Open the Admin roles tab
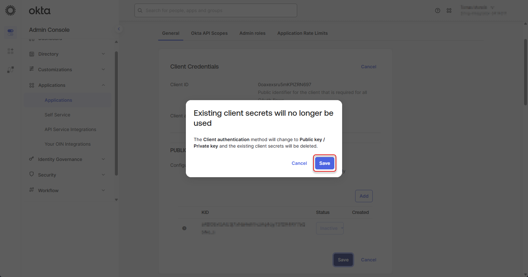 point(252,33)
